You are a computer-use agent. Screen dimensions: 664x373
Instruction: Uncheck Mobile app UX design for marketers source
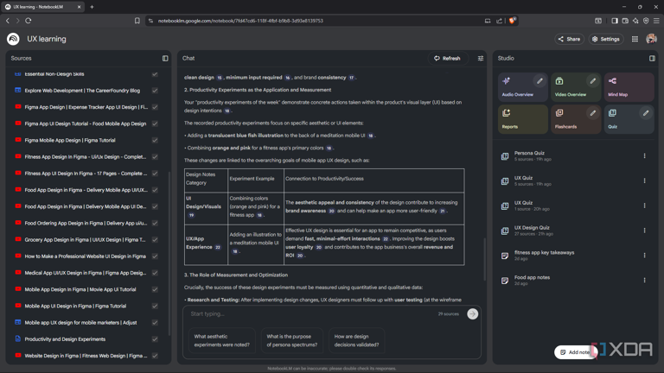[155, 322]
